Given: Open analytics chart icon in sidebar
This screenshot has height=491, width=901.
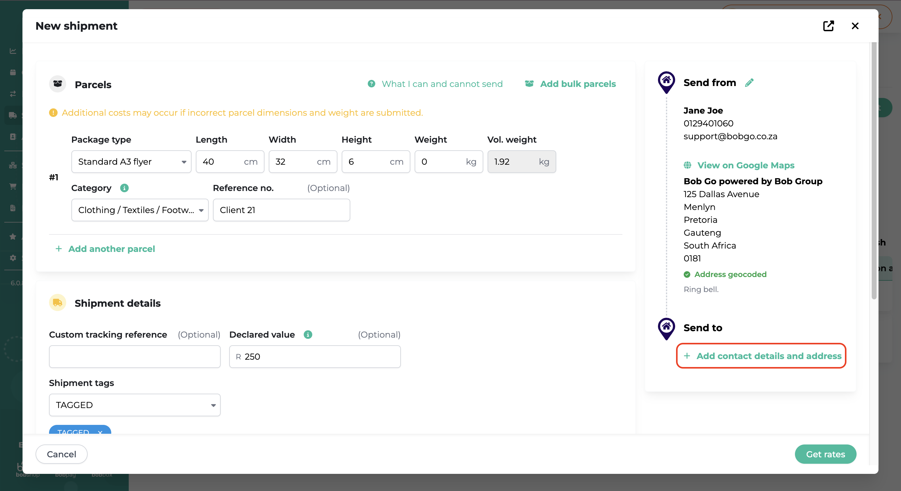Looking at the screenshot, I should click(13, 51).
